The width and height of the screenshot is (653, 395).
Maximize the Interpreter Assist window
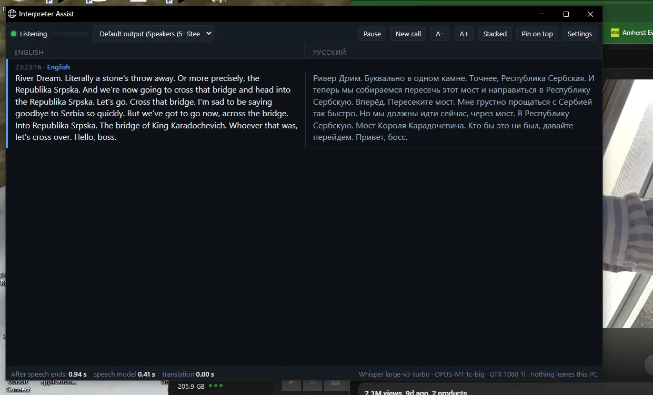(566, 14)
